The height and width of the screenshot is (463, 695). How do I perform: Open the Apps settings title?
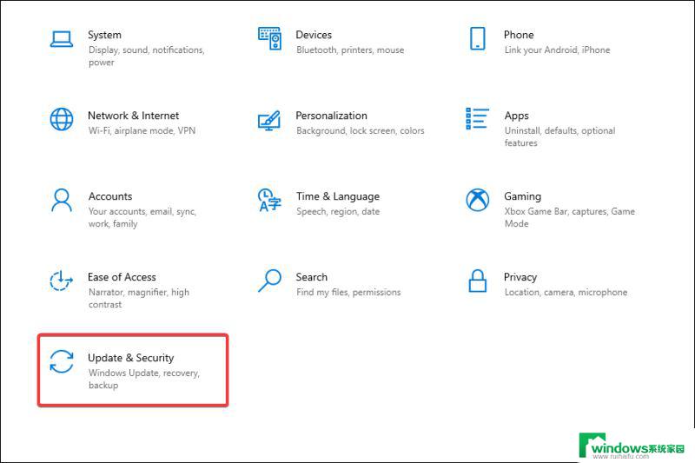click(516, 116)
